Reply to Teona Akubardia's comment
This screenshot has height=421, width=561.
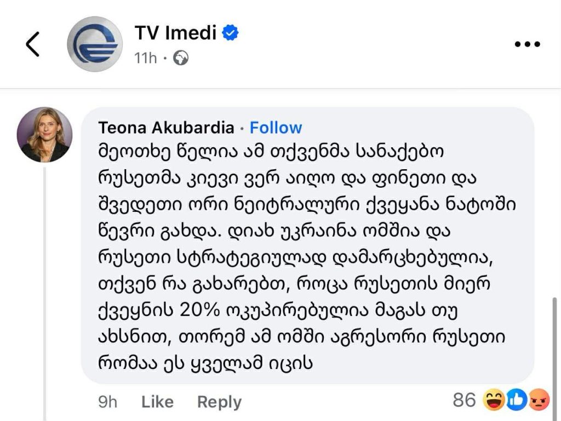pos(219,402)
